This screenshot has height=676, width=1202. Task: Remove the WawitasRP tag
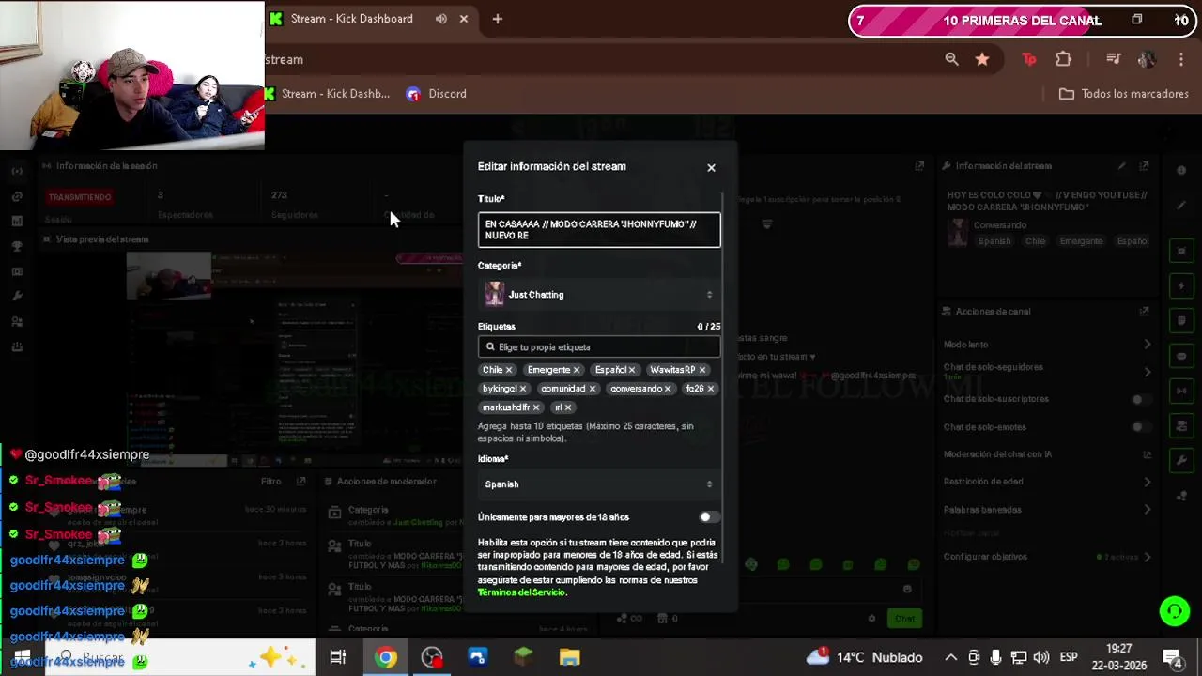(701, 370)
